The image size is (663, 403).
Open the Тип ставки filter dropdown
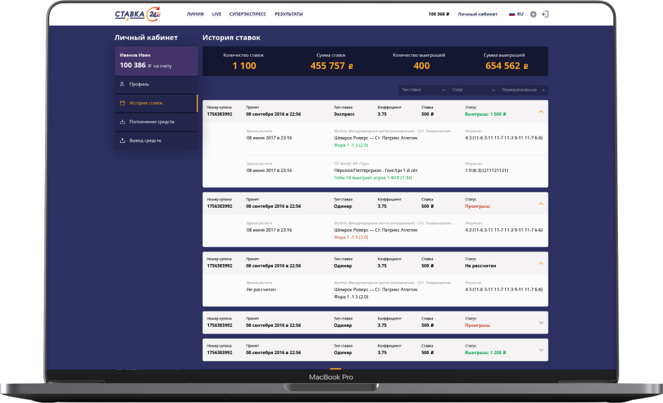click(422, 90)
